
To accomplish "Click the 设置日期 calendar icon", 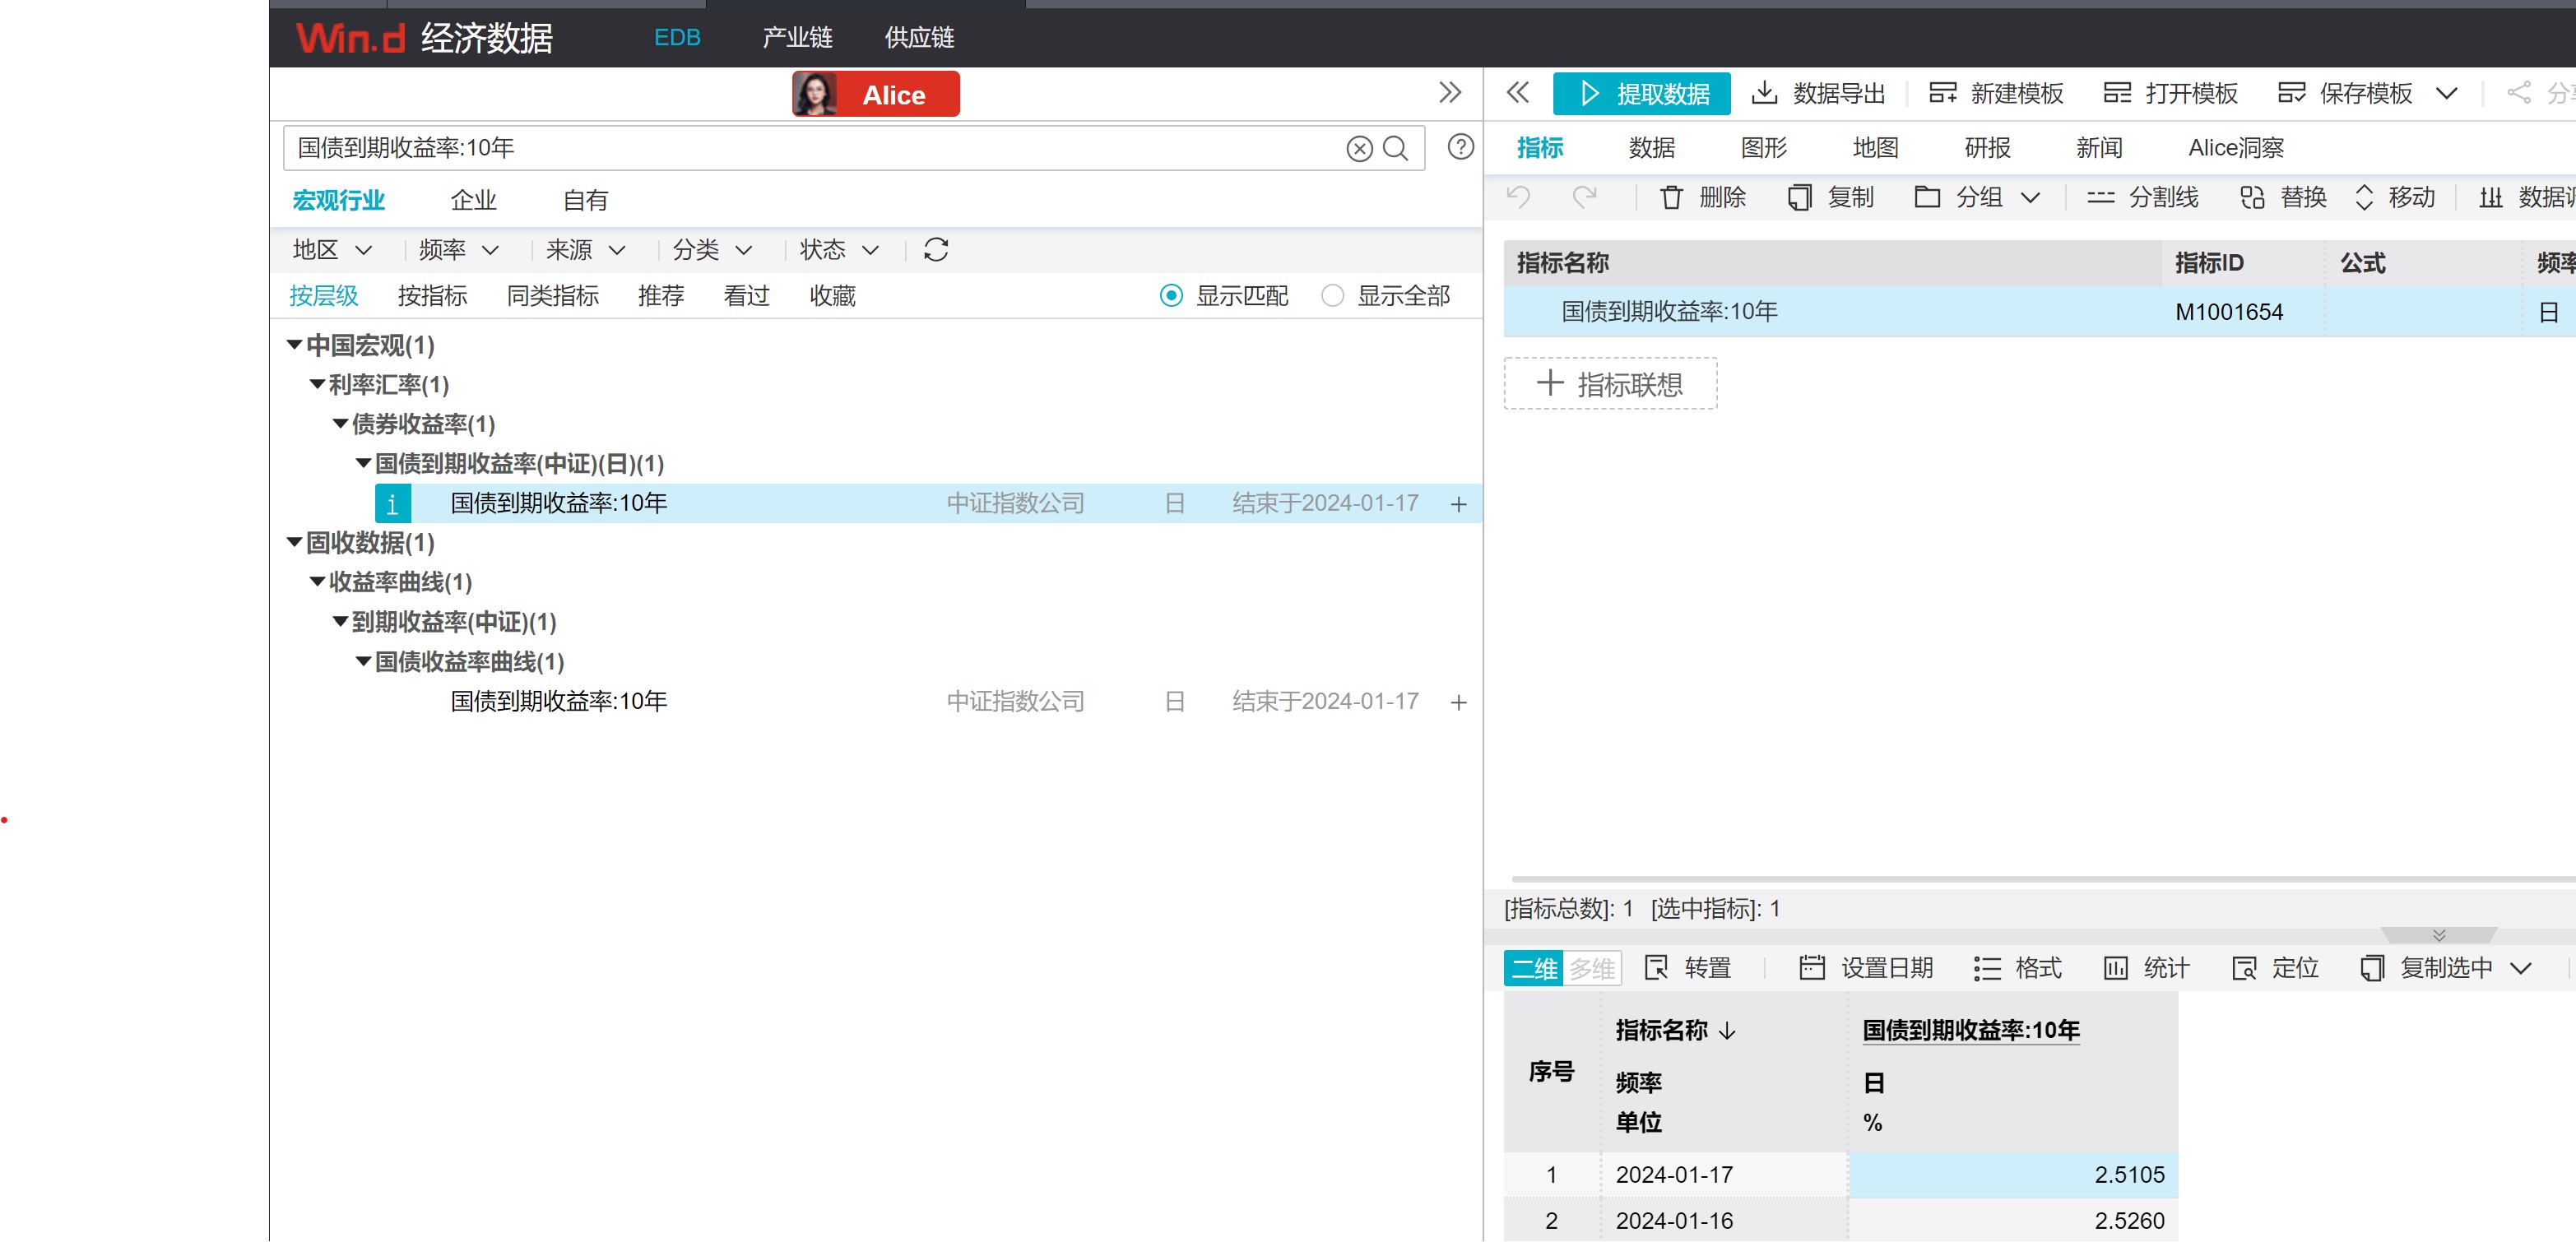I will (x=1811, y=968).
